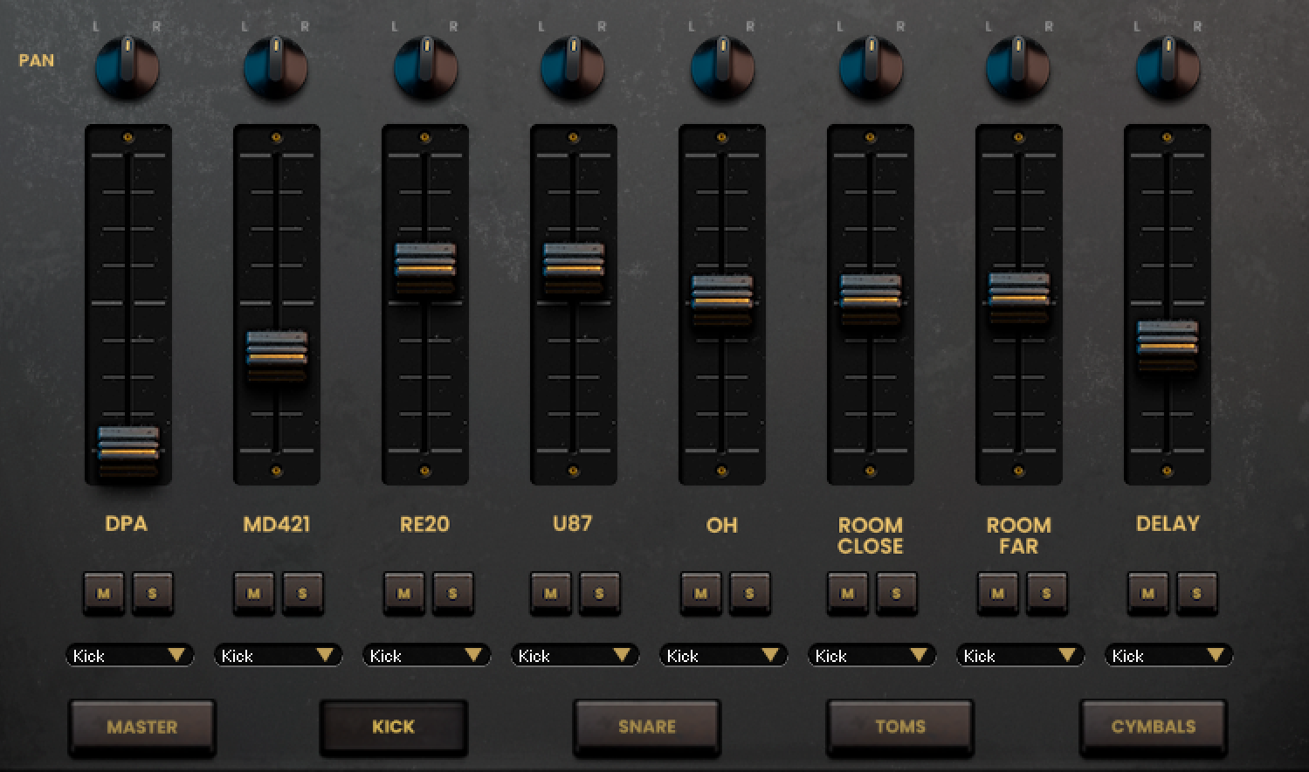Open the Kick output dropdown under RE20
The width and height of the screenshot is (1309, 772).
click(x=426, y=655)
